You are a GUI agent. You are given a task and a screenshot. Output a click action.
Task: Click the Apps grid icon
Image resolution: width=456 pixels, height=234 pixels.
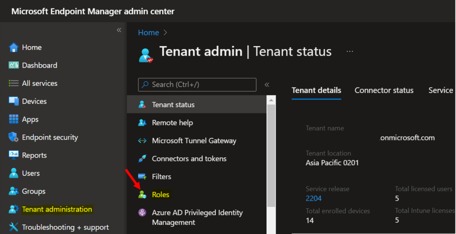click(x=14, y=120)
